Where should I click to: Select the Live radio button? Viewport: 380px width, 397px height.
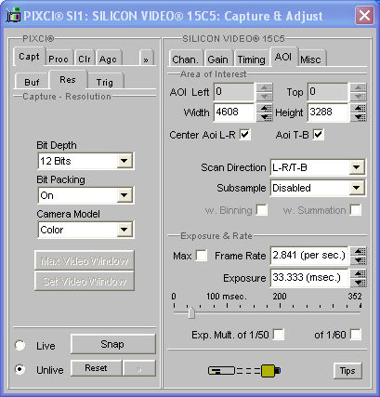[x=20, y=345]
